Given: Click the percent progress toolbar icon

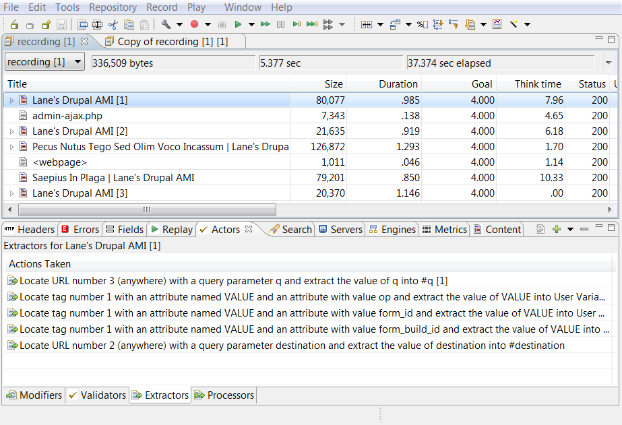Looking at the screenshot, I should [x=423, y=24].
